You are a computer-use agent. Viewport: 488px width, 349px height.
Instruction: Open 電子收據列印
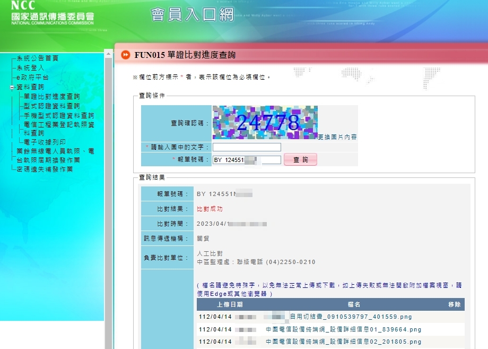tap(45, 142)
